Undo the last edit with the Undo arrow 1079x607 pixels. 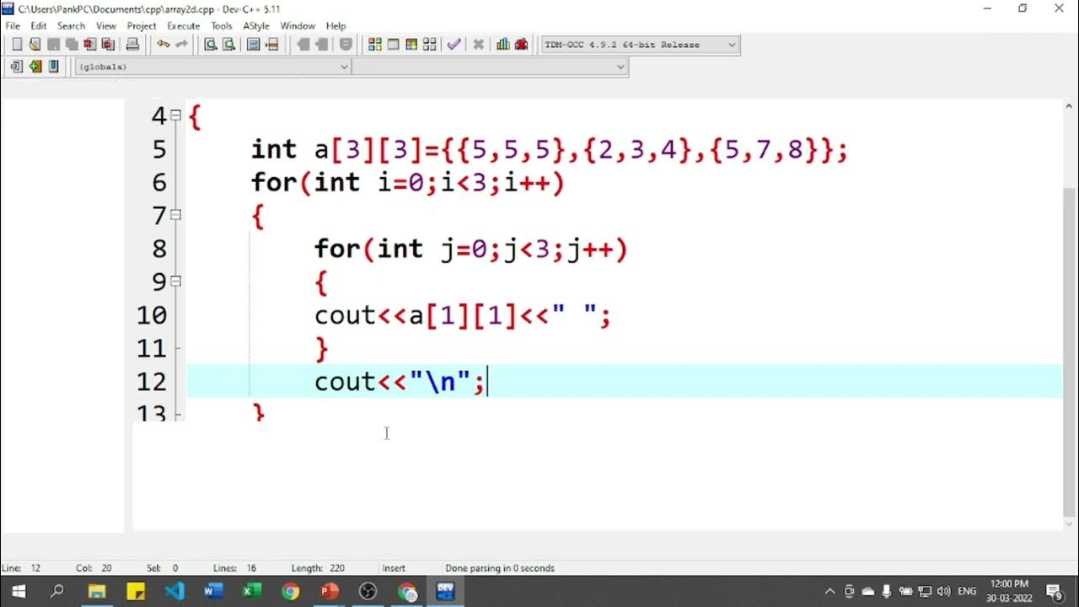click(x=165, y=44)
